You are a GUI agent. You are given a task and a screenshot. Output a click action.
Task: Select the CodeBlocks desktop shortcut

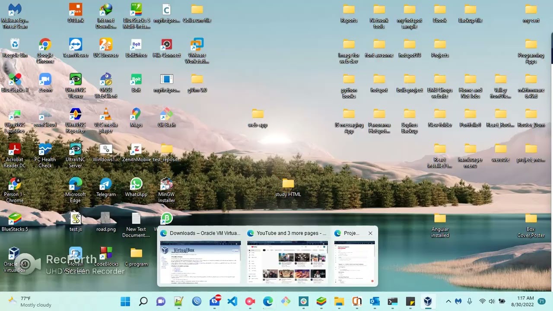[106, 257]
